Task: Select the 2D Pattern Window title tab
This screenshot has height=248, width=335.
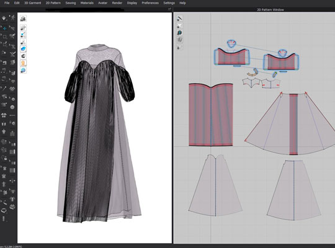Action: click(270, 10)
